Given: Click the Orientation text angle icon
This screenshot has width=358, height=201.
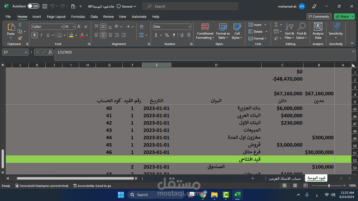Looking at the screenshot, I should [117, 27].
